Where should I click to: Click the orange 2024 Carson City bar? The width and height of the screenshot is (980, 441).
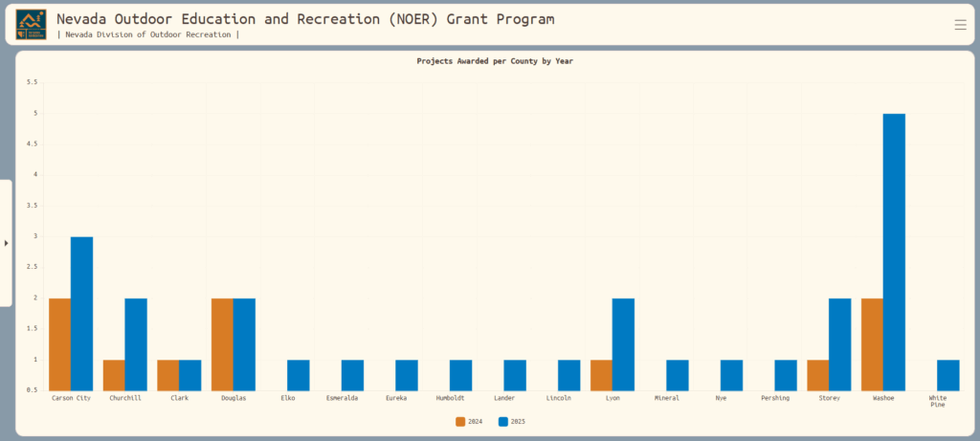tap(59, 344)
